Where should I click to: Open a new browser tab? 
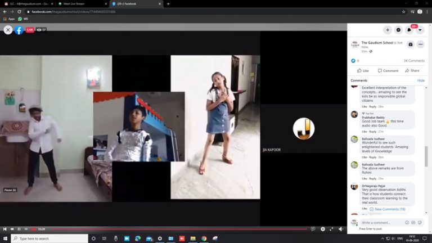[x=168, y=4]
